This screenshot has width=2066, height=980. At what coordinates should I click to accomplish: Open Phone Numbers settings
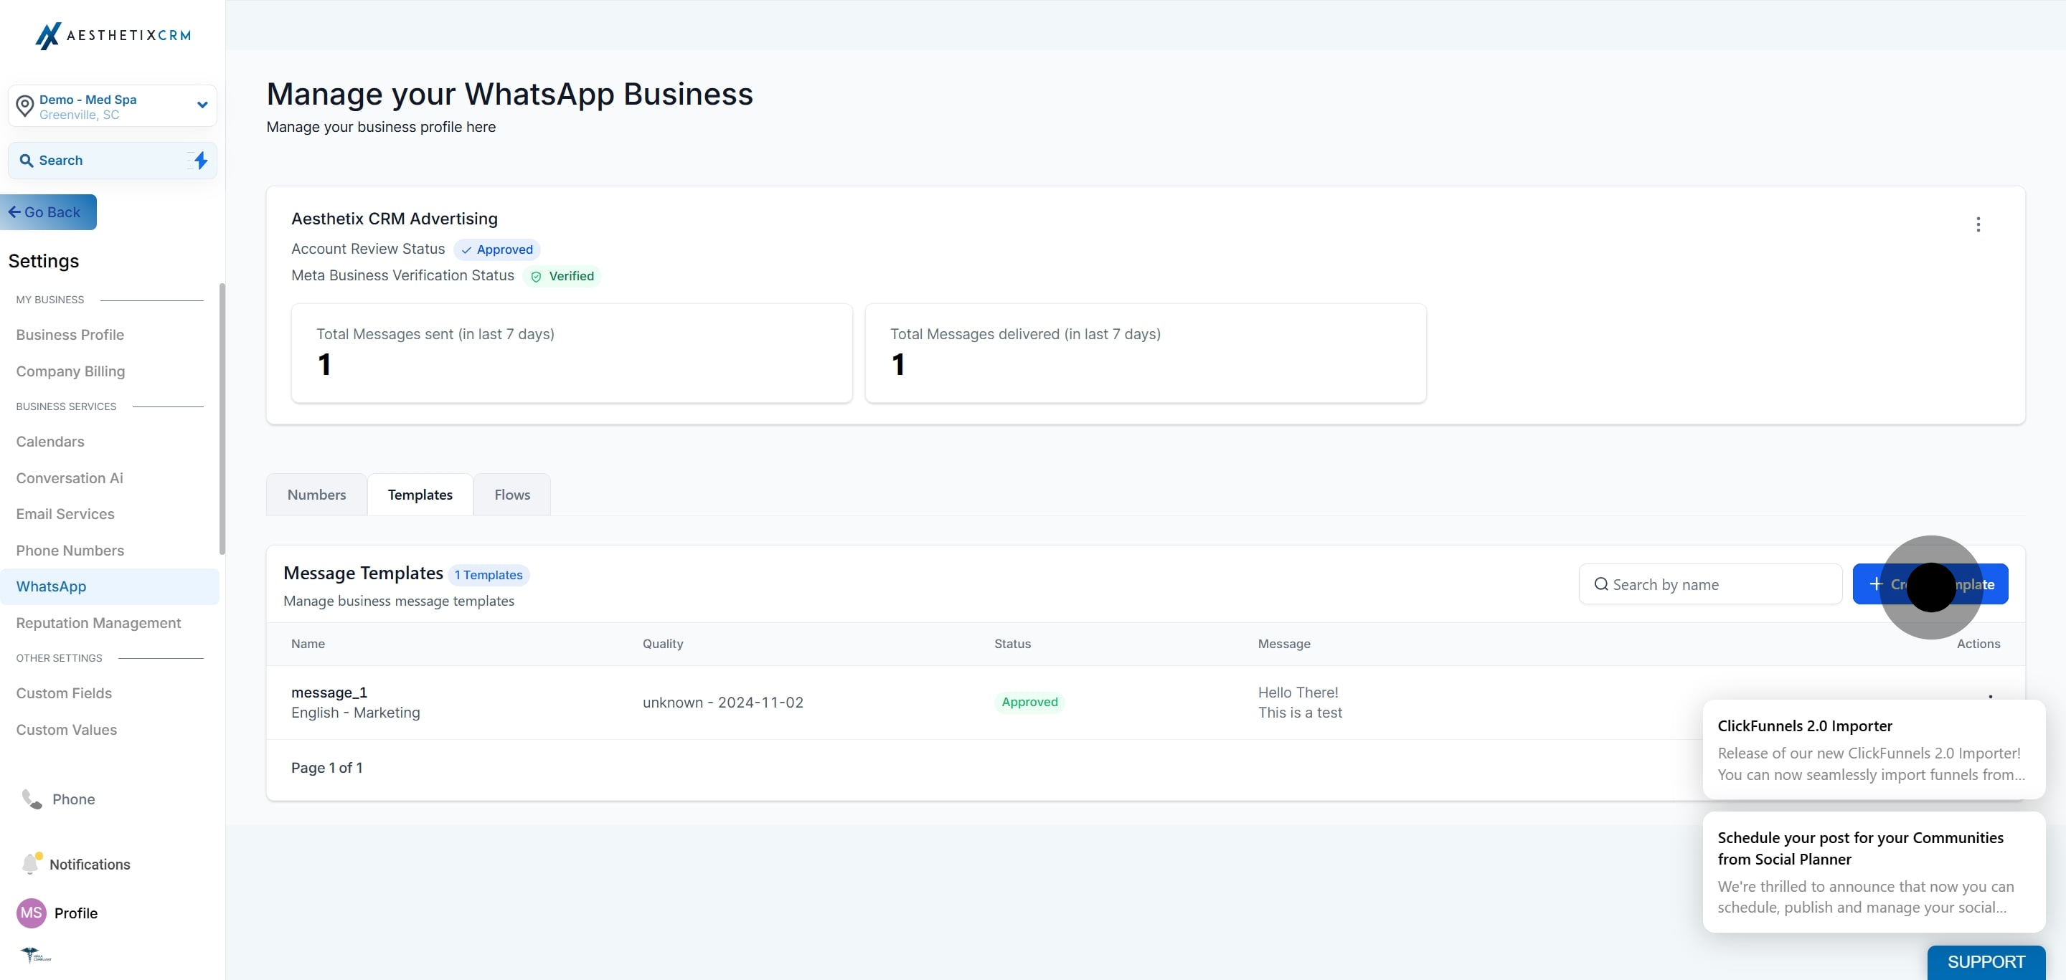pyautogui.click(x=70, y=551)
